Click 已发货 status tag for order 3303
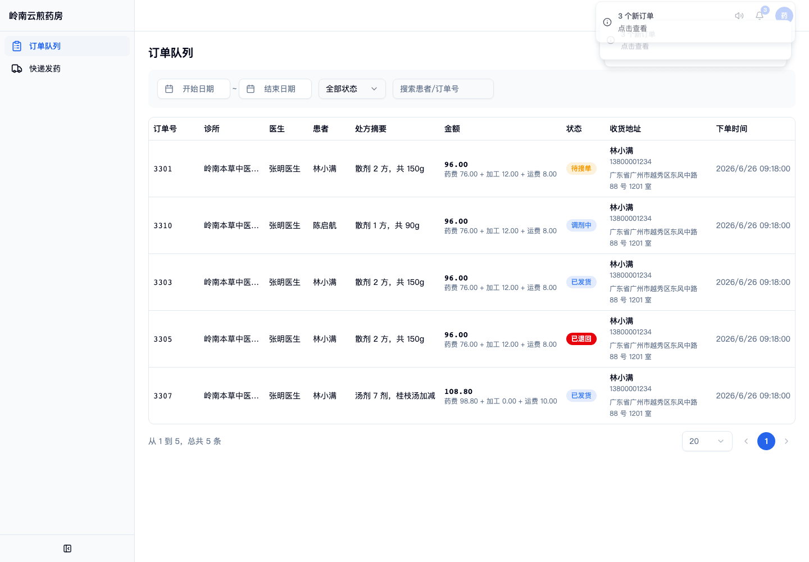 [581, 282]
